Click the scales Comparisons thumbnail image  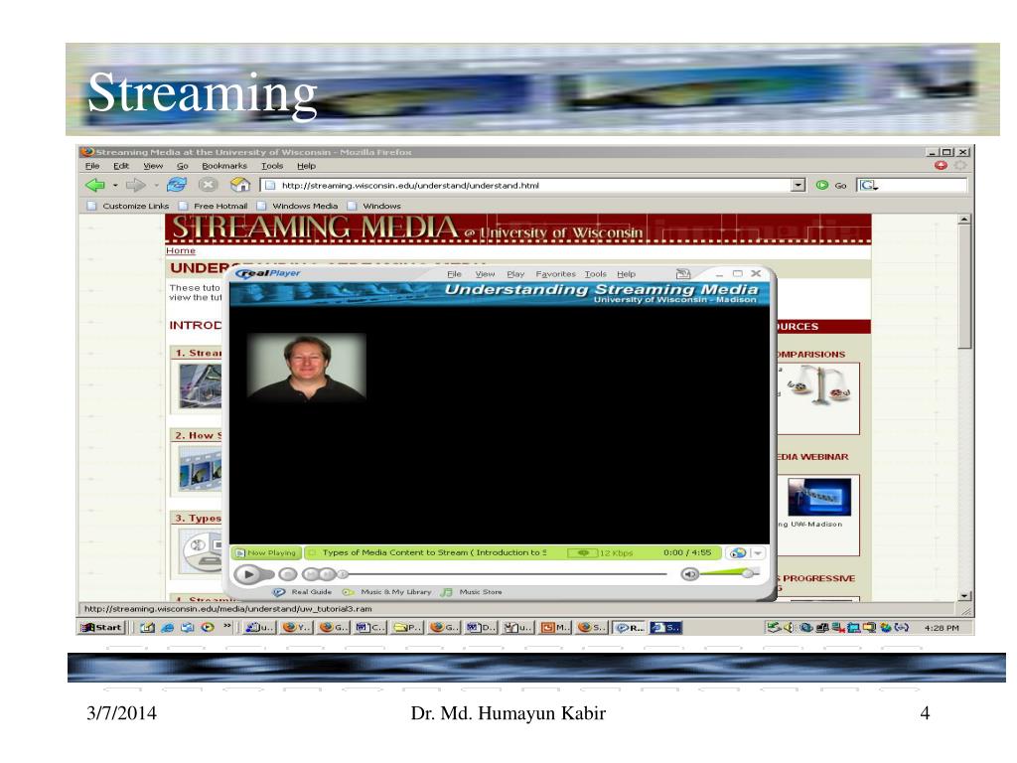(x=819, y=384)
